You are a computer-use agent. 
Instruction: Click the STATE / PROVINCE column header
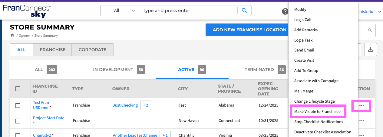coord(229,89)
